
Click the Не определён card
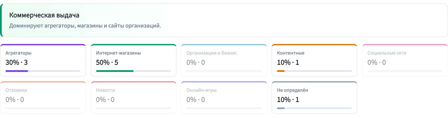click(314, 97)
